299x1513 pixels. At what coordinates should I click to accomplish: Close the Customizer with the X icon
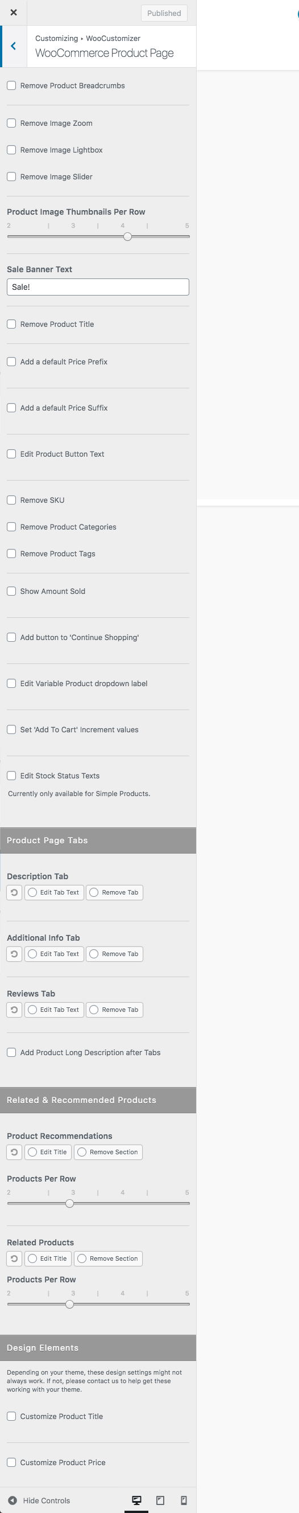(14, 13)
